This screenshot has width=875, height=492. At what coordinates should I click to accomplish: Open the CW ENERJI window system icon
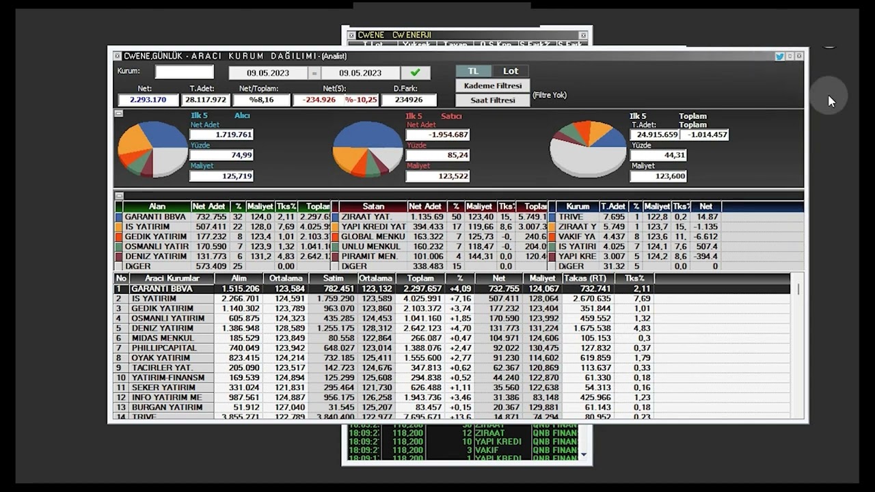351,35
